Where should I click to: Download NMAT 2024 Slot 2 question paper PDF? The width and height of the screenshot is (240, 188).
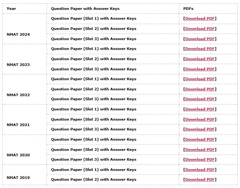pyautogui.click(x=200, y=29)
